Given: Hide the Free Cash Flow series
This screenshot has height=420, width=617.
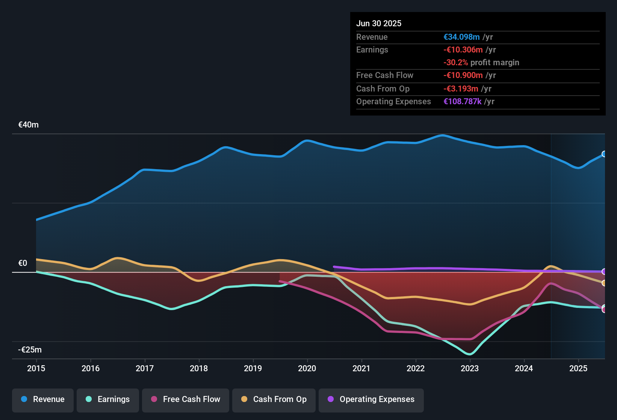Looking at the screenshot, I should [x=185, y=399].
